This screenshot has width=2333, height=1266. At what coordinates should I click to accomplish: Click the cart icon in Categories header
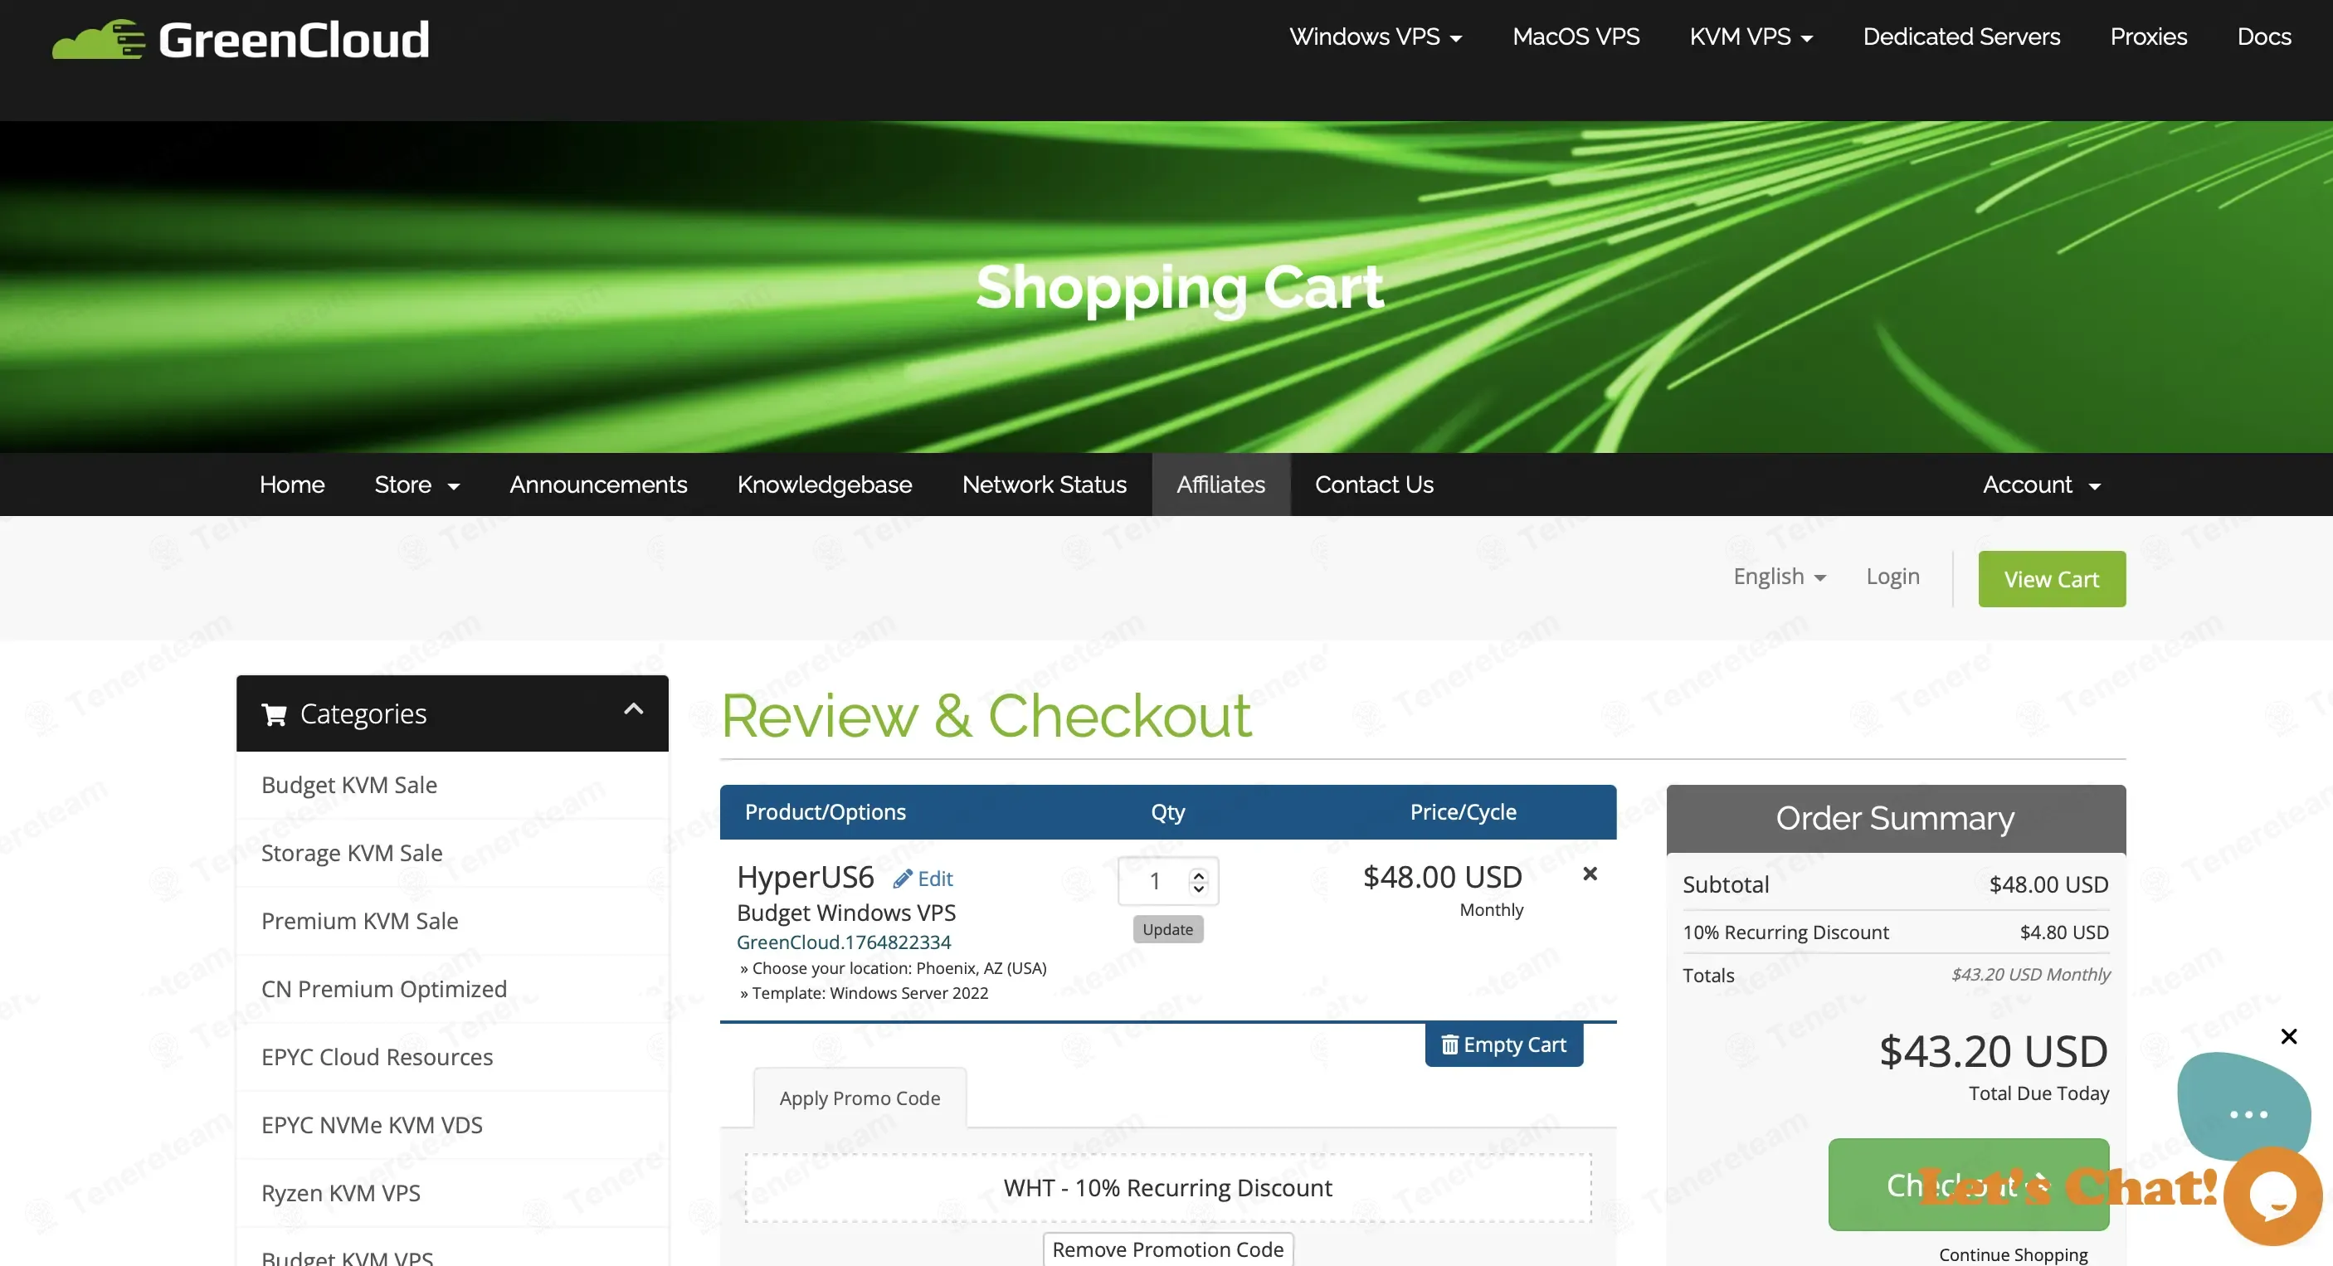(x=274, y=714)
